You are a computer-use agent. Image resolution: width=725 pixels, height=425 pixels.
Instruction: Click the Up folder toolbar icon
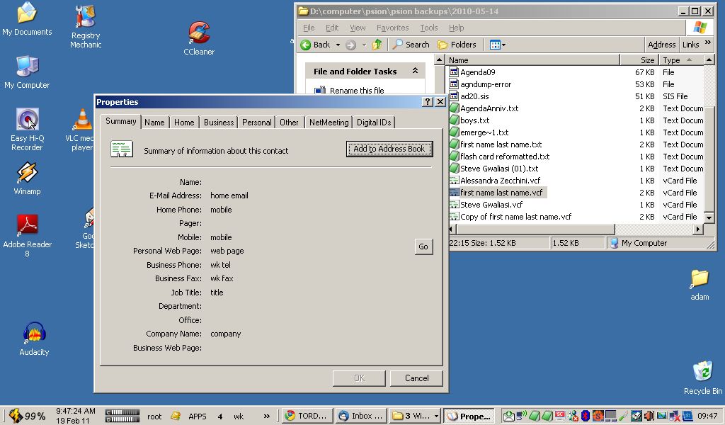(x=377, y=45)
